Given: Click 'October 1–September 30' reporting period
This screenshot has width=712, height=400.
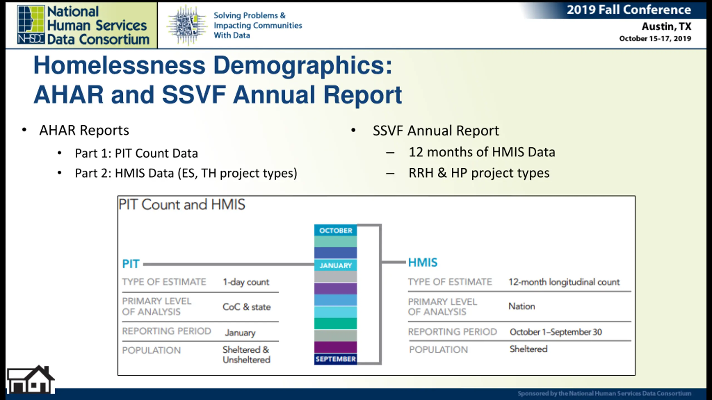Looking at the screenshot, I should (x=556, y=332).
